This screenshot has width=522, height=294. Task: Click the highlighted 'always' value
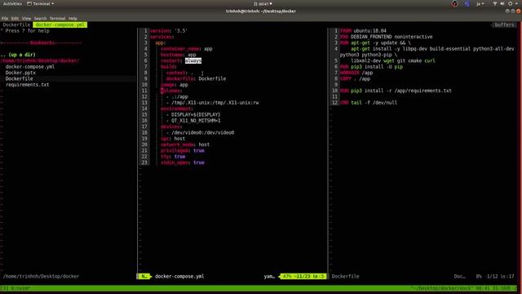click(193, 60)
